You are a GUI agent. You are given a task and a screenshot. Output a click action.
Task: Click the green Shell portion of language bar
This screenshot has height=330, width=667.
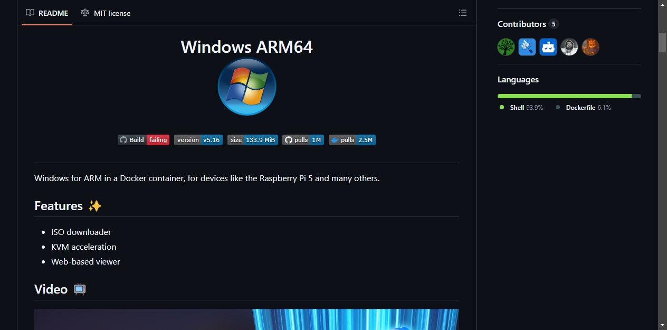point(565,96)
